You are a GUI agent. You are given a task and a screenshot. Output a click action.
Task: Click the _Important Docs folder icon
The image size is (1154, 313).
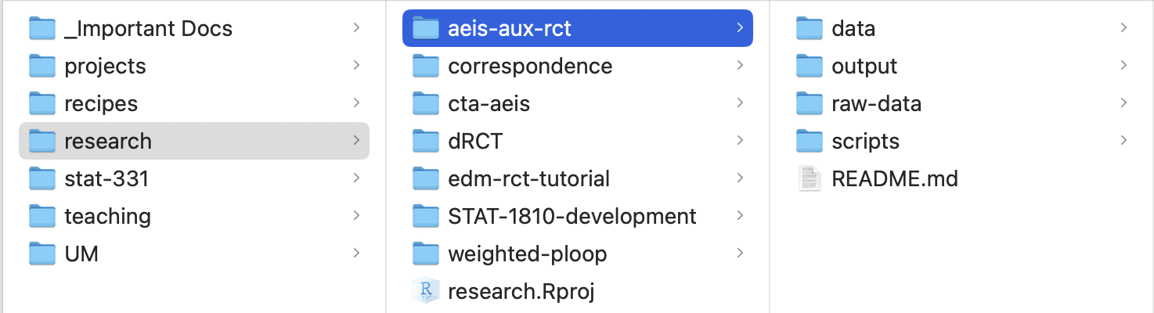coord(42,29)
